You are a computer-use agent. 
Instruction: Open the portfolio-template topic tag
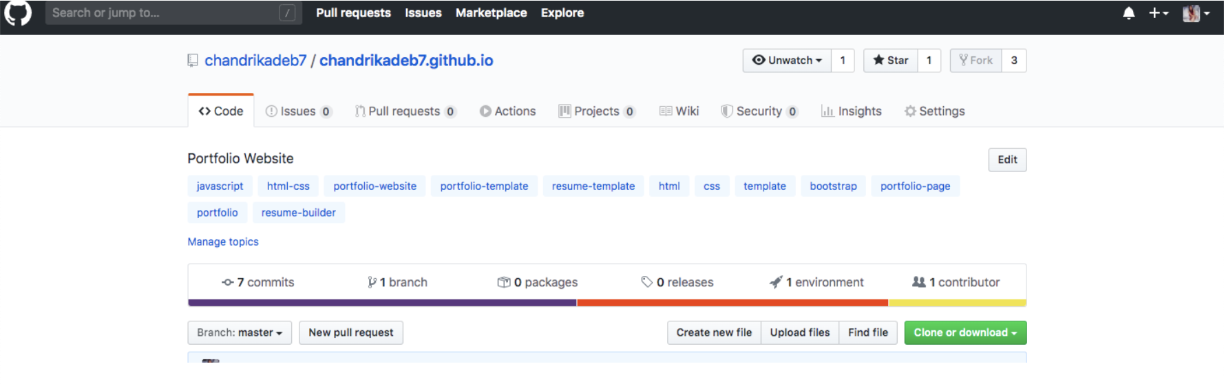coord(484,186)
